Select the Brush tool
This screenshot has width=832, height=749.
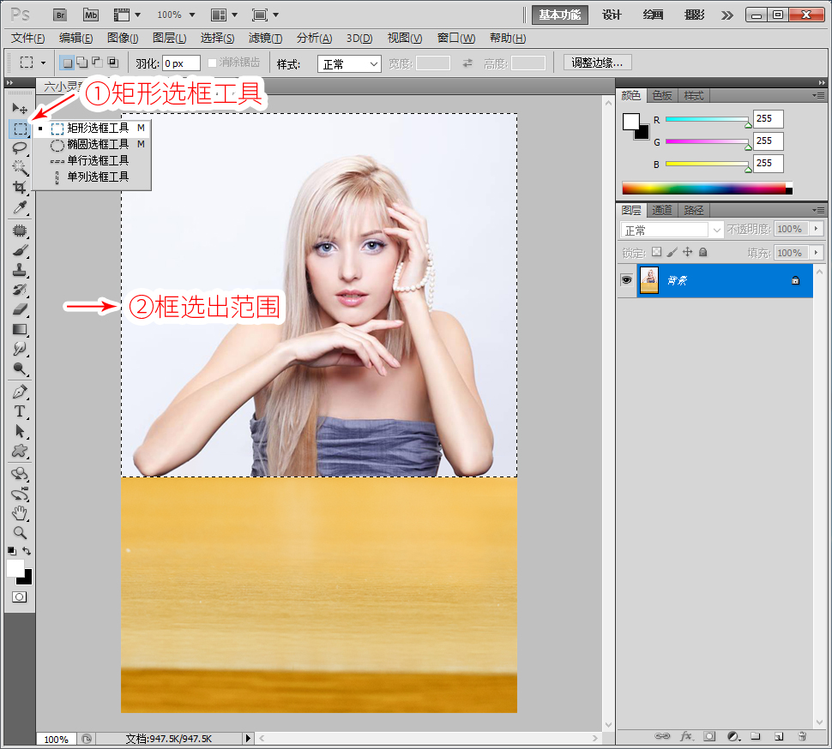tap(20, 250)
